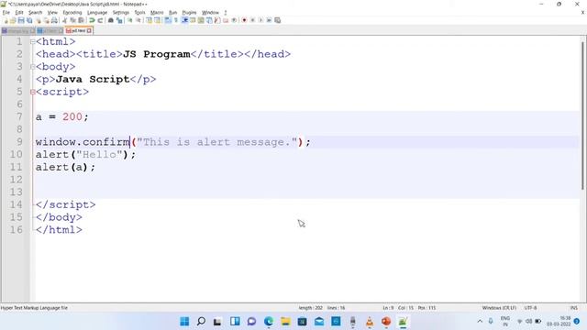Open Windows Start menu

click(184, 322)
